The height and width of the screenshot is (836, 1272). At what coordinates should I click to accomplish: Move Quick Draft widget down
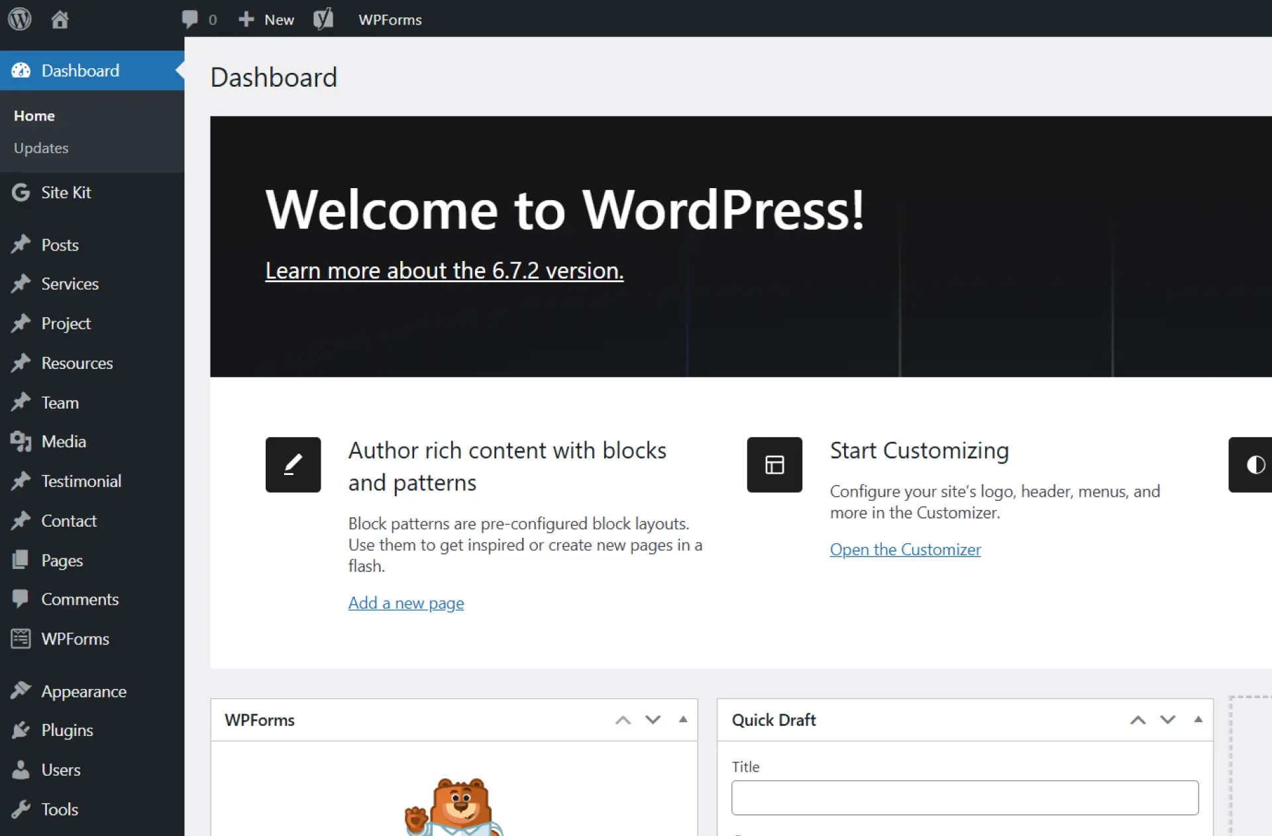(x=1168, y=720)
